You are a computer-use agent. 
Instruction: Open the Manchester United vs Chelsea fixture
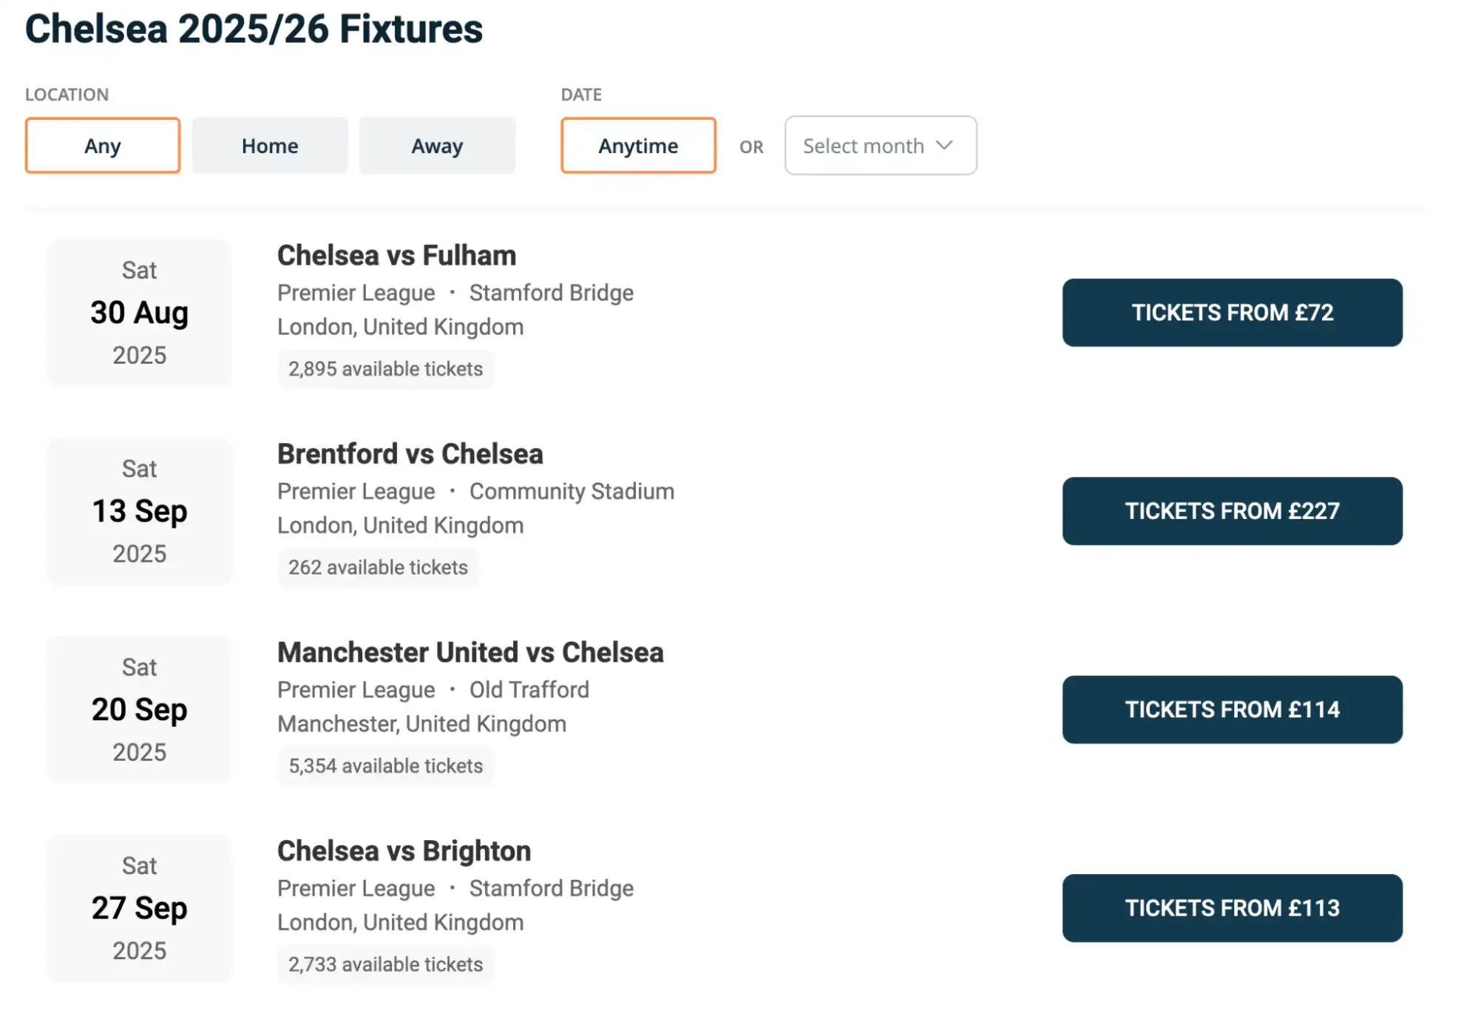point(470,652)
